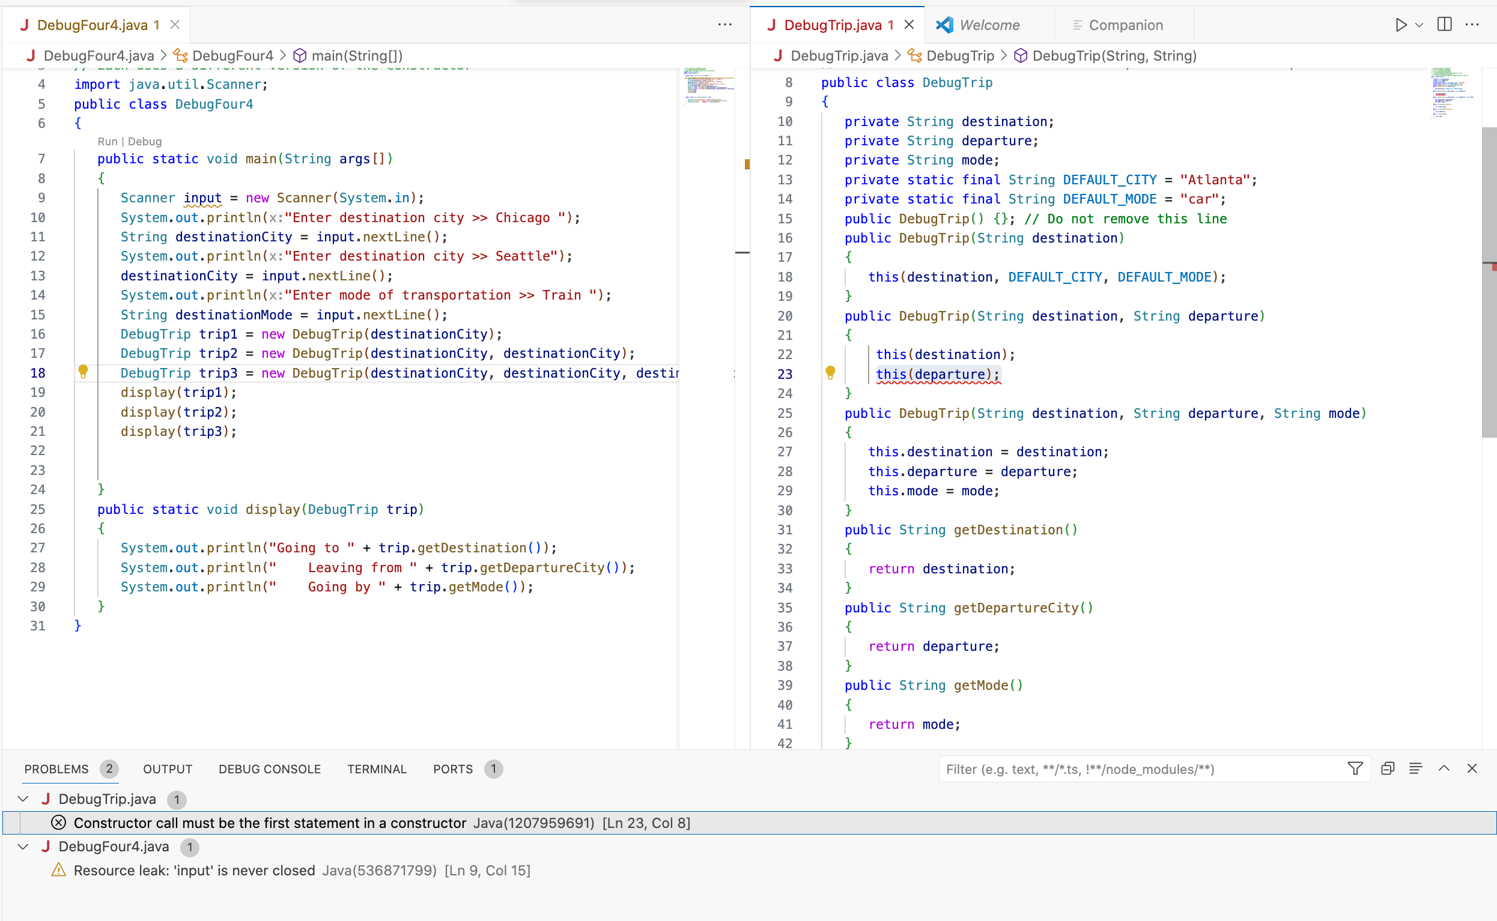Open the Split Editor icon top right
The width and height of the screenshot is (1497, 921).
pyautogui.click(x=1444, y=25)
